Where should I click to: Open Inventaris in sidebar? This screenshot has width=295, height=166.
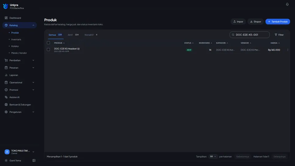click(x=16, y=39)
